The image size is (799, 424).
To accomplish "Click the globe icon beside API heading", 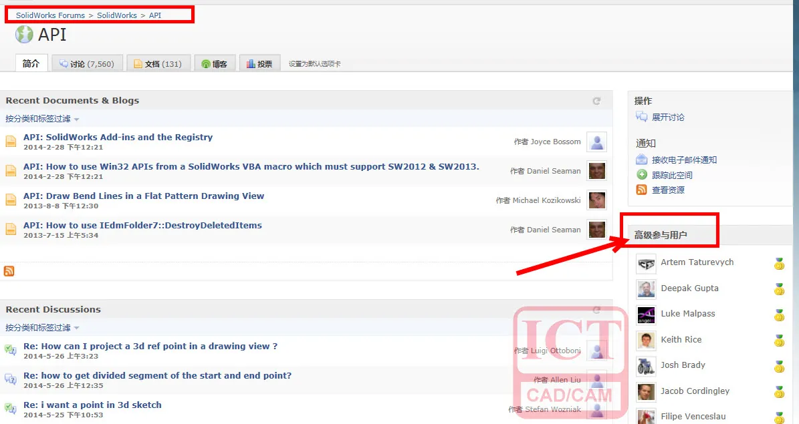I will (24, 35).
